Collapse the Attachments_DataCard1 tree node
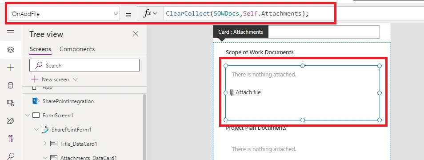 pos(45,158)
